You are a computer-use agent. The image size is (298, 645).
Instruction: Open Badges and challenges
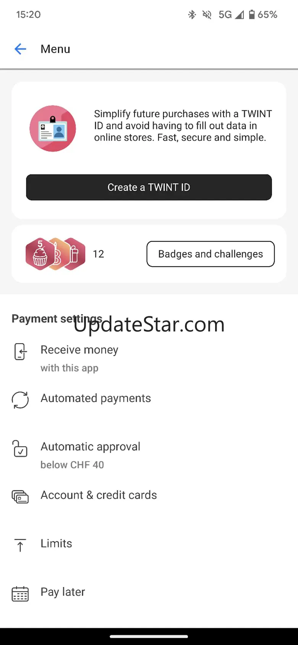211,254
